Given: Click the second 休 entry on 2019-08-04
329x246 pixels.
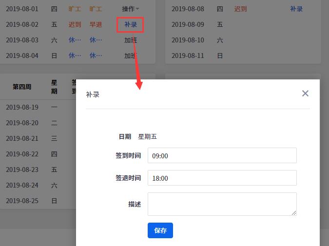Looking at the screenshot, I should (96, 56).
